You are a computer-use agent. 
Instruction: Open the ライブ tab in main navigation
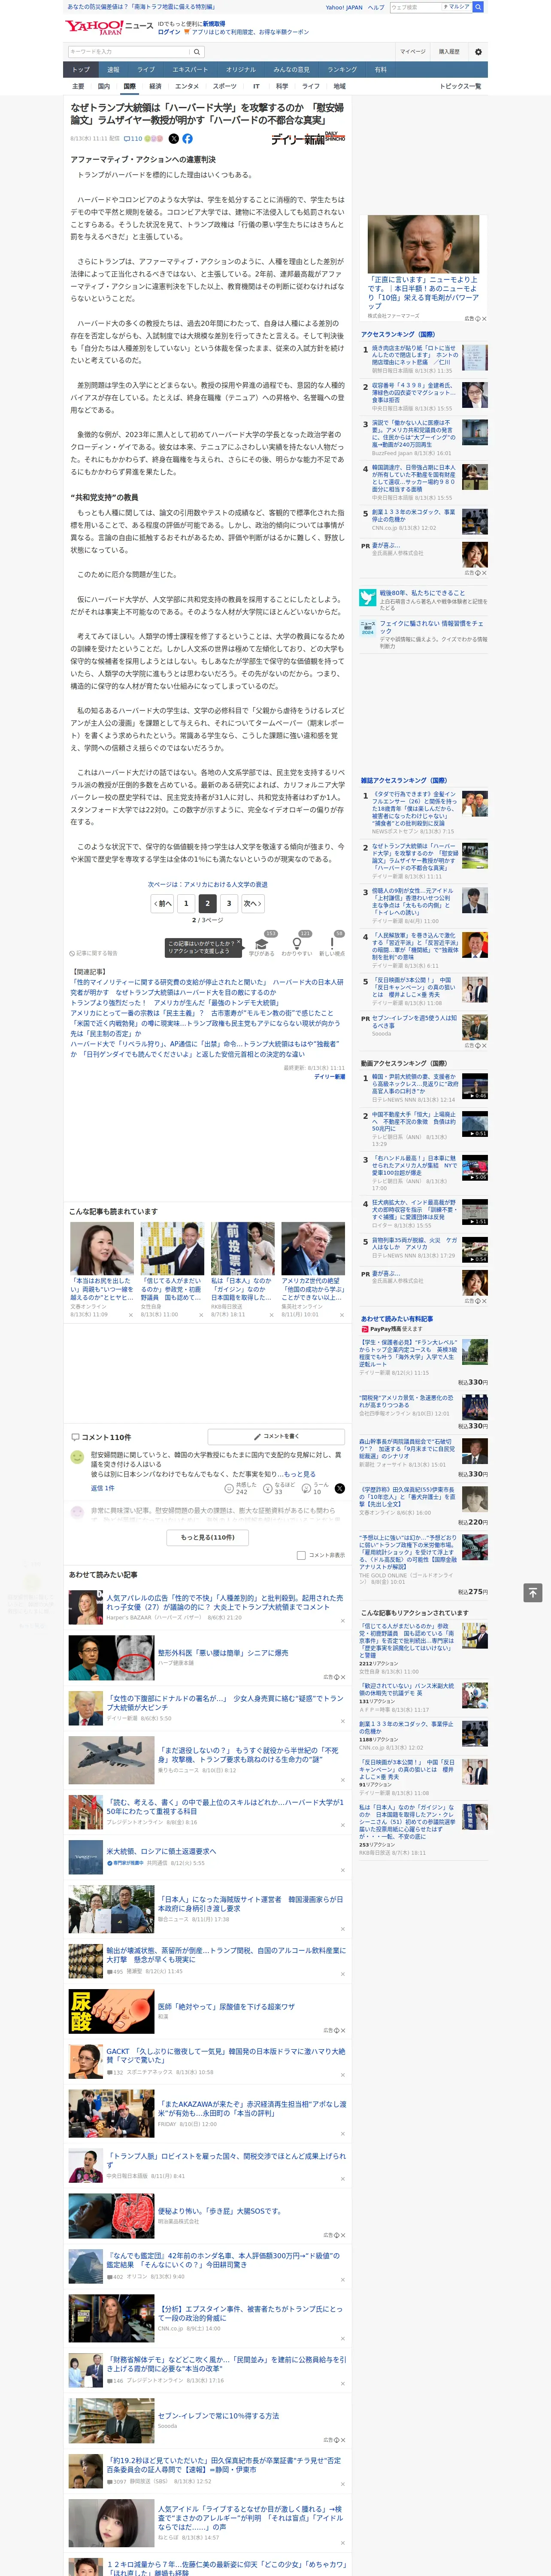[x=146, y=70]
